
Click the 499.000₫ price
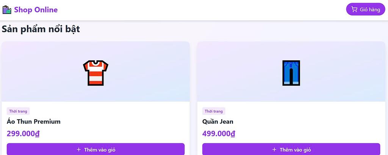pyautogui.click(x=219, y=134)
